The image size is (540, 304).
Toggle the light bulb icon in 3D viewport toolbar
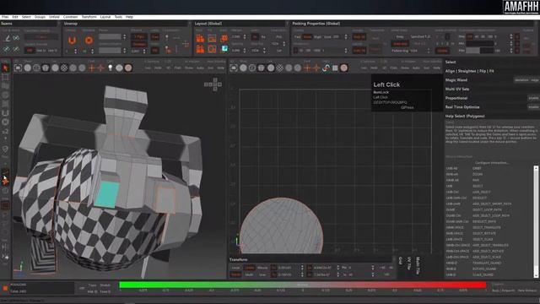pyautogui.click(x=111, y=68)
